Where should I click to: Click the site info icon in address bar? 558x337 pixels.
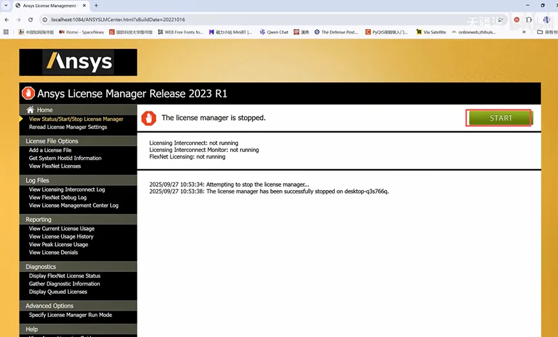[45, 19]
